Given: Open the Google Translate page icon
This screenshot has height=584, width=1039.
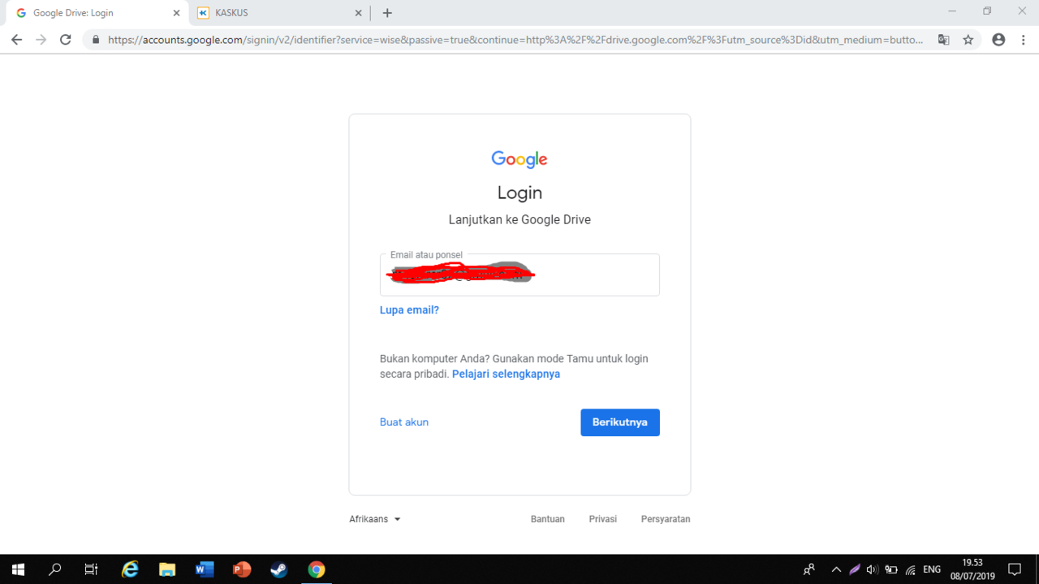Looking at the screenshot, I should [x=943, y=39].
